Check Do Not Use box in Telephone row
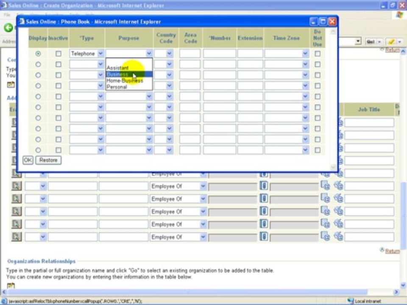The image size is (407, 305). [318, 54]
